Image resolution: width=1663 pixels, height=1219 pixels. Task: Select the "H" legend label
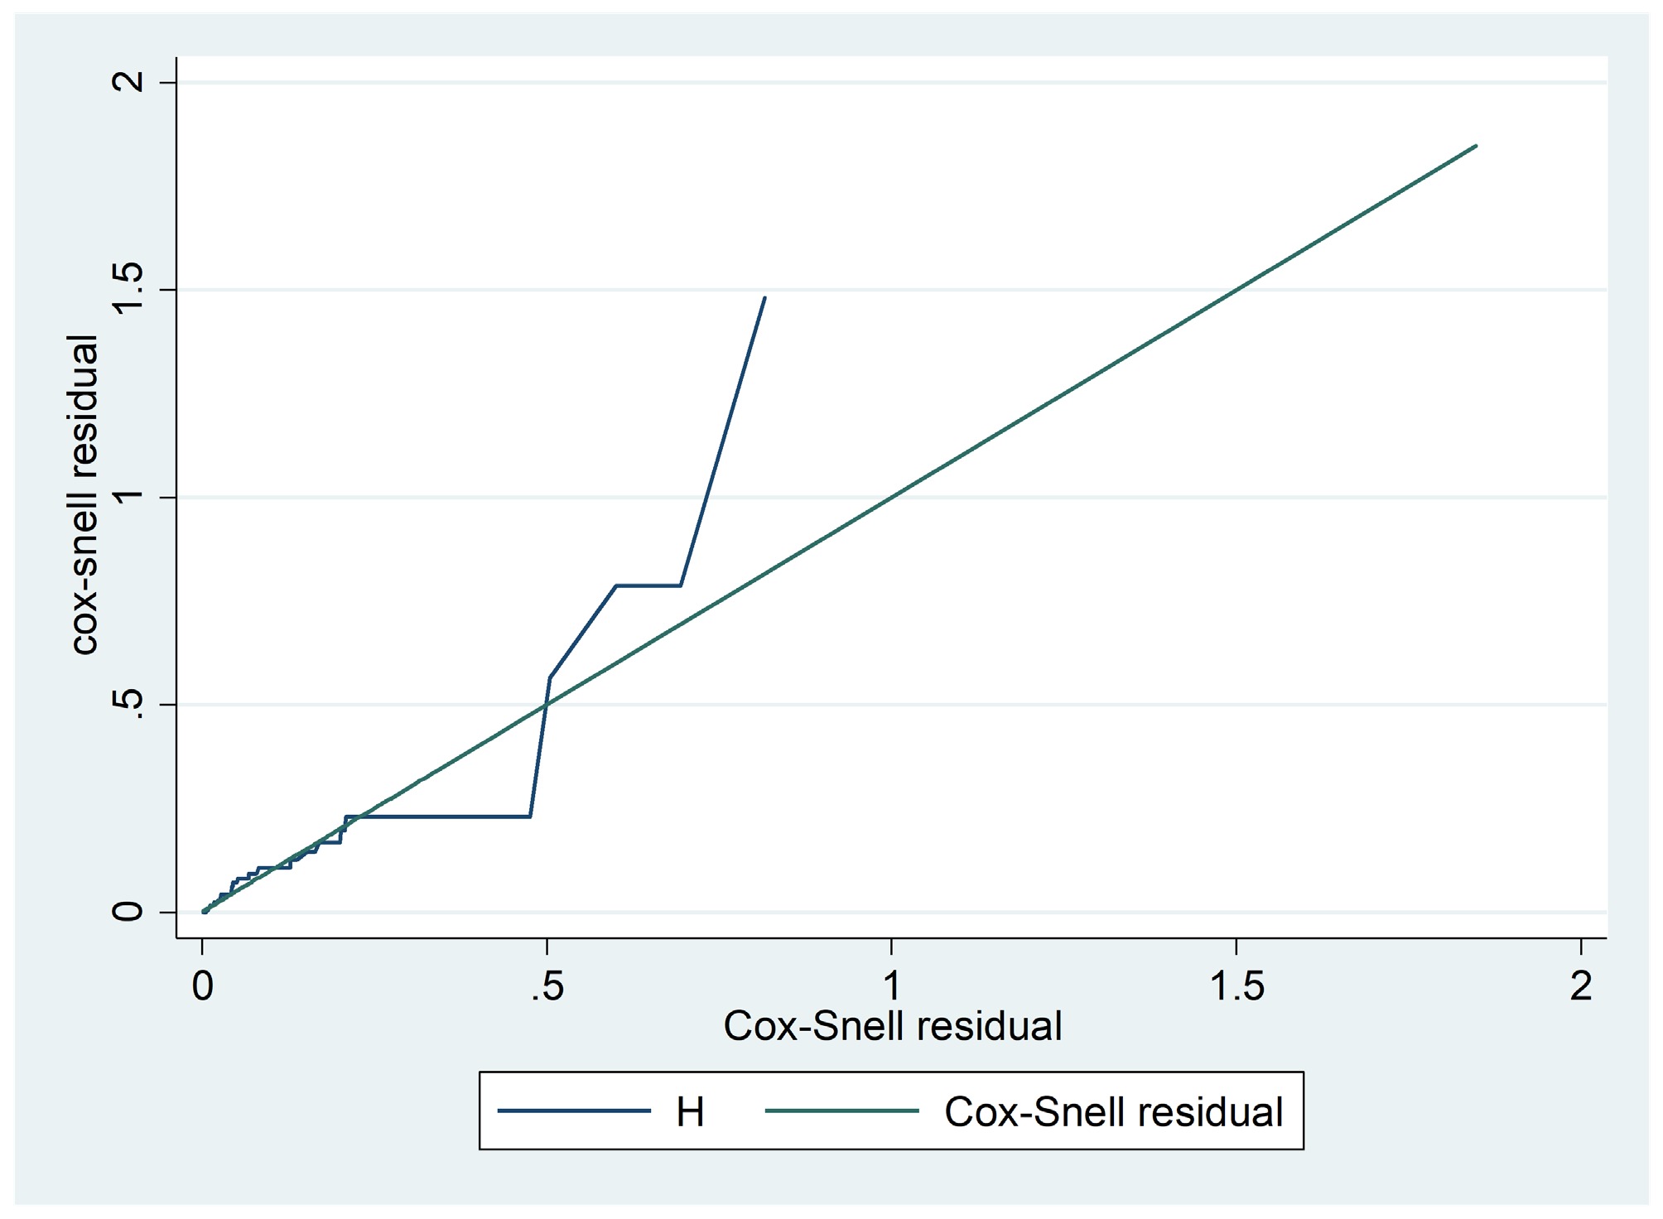(x=690, y=1112)
